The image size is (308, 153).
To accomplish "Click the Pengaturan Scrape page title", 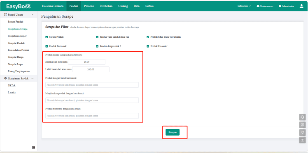I will [57, 16].
